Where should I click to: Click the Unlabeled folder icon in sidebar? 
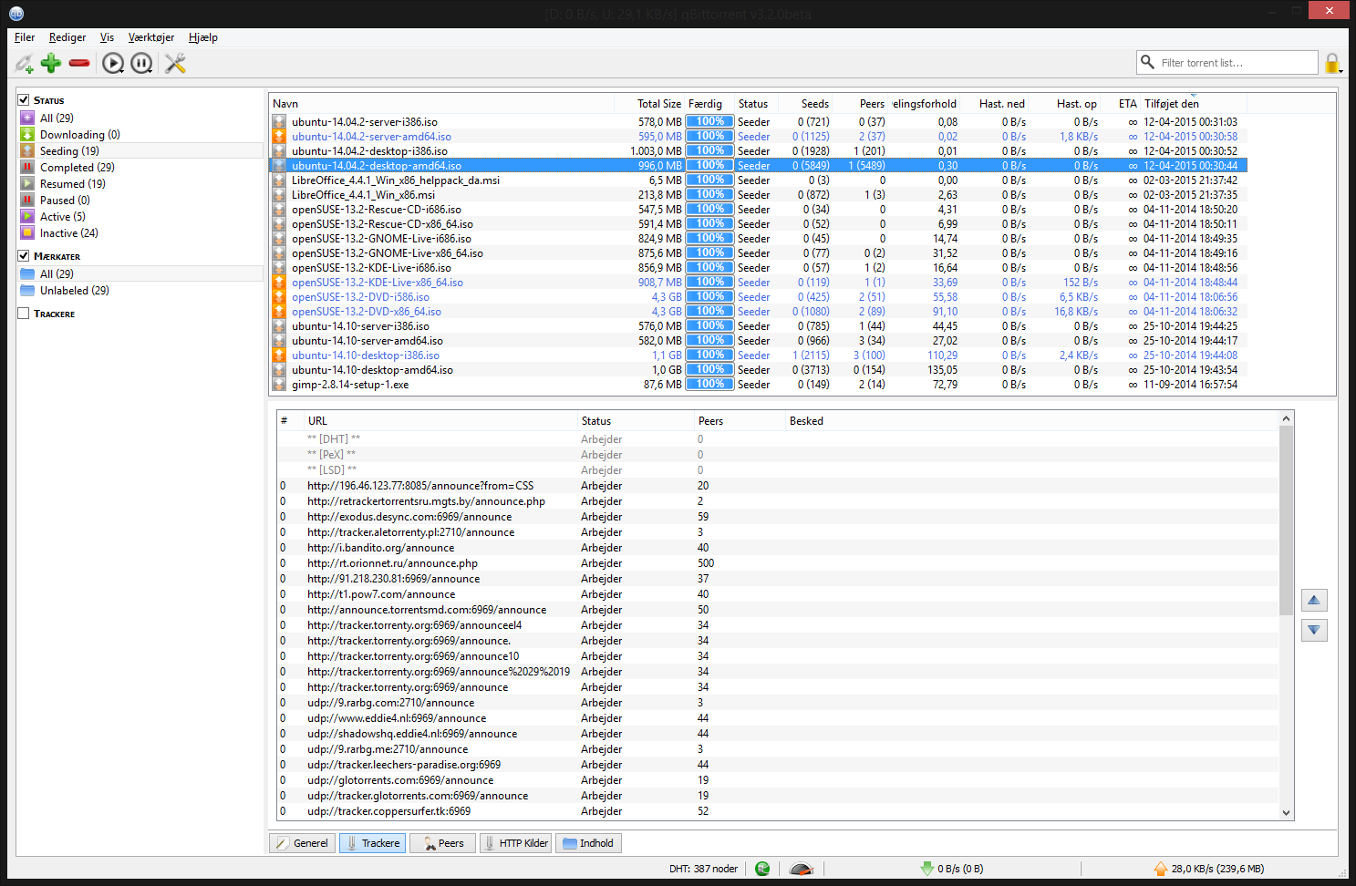pos(28,290)
